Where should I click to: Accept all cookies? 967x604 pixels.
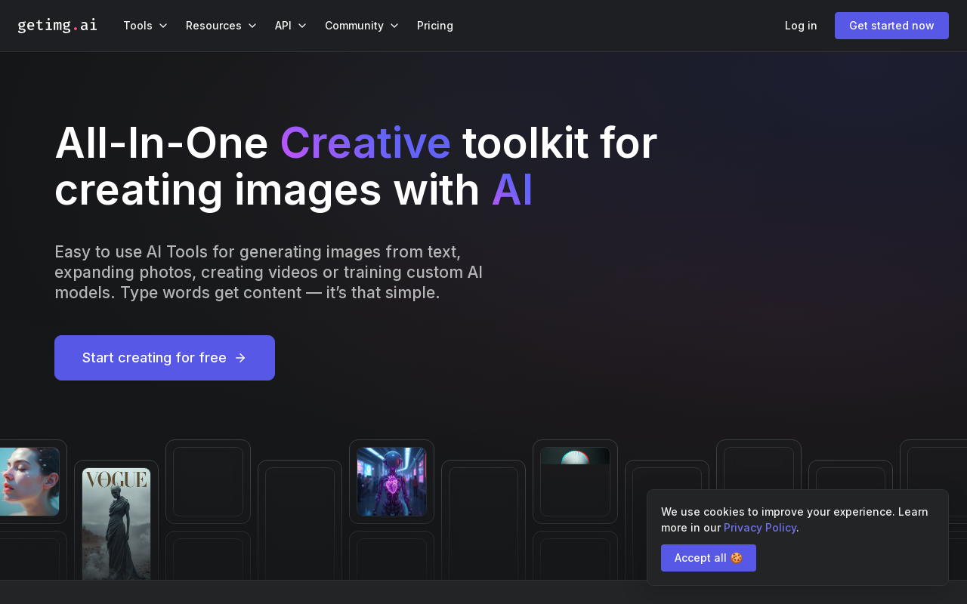(x=708, y=558)
